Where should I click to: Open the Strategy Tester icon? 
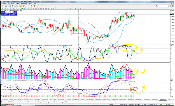point(20,6)
